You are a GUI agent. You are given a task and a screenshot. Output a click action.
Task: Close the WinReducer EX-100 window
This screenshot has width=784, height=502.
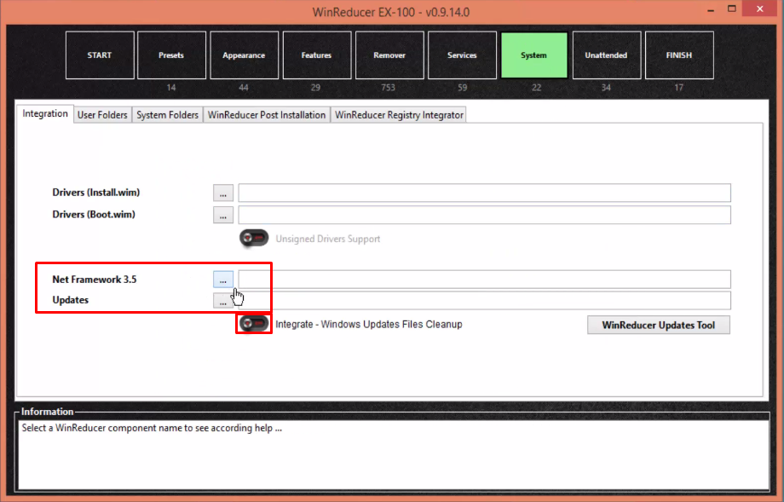tap(760, 9)
